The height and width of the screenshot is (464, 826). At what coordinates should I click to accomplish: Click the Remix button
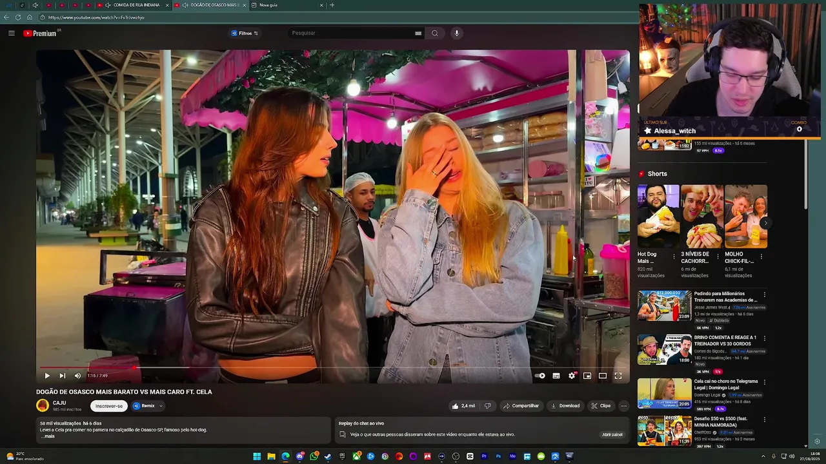click(145, 406)
